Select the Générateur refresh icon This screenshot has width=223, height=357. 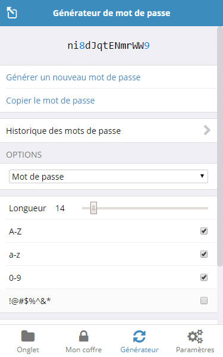[139, 336]
